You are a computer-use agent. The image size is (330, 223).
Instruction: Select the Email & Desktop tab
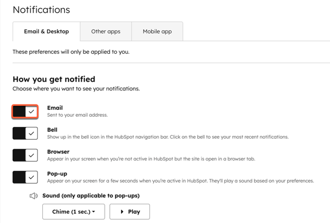tap(46, 32)
